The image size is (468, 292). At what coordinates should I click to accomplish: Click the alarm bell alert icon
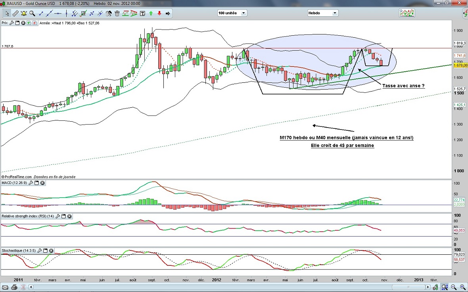(x=23, y=13)
